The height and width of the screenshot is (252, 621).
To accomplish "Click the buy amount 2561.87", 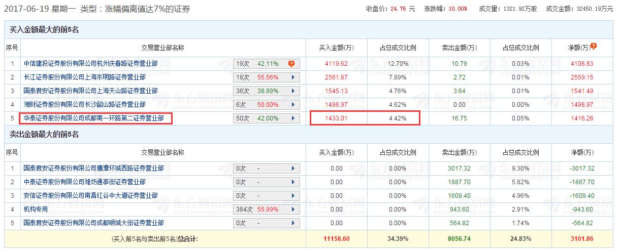I will coord(336,77).
